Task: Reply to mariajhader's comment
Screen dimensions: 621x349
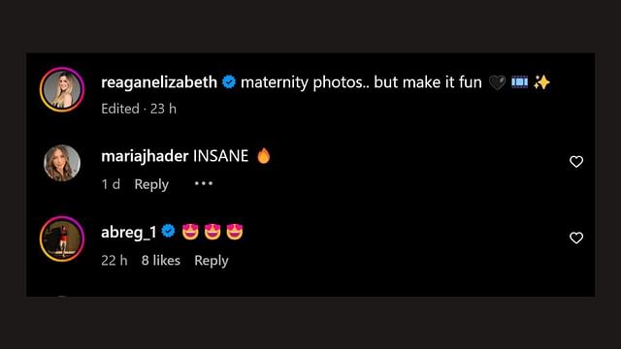Action: pos(151,184)
